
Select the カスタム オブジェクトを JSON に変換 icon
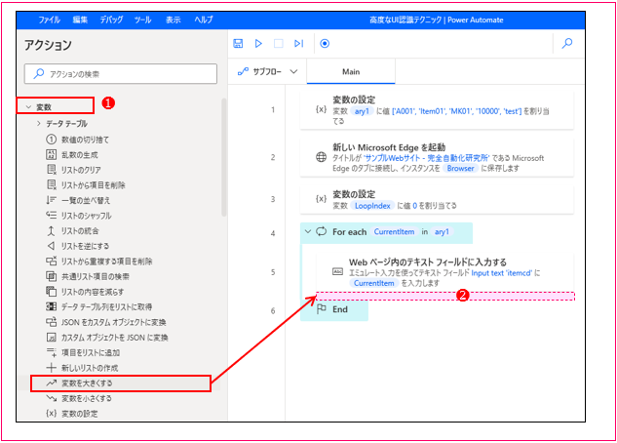[51, 338]
